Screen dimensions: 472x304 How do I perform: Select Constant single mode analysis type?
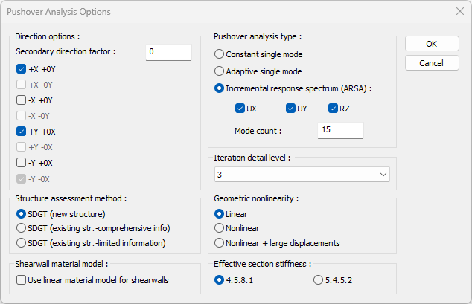220,54
